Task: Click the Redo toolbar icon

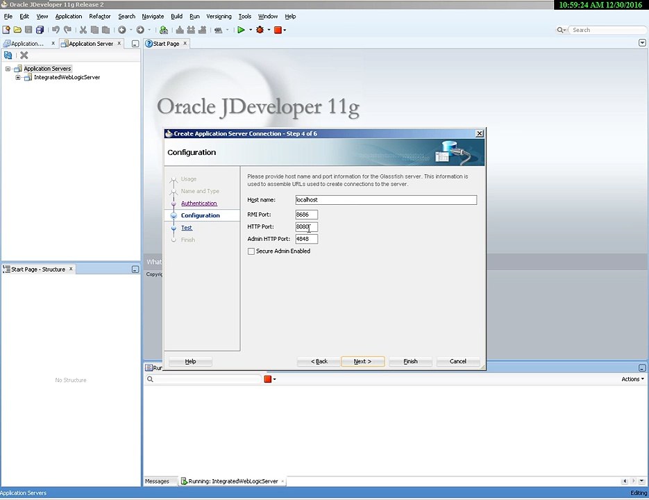Action: (x=67, y=30)
